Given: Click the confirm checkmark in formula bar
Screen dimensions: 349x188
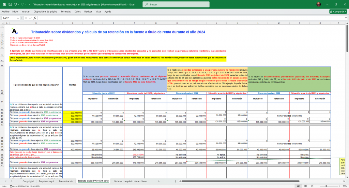Looking at the screenshot, I should 30,18.
